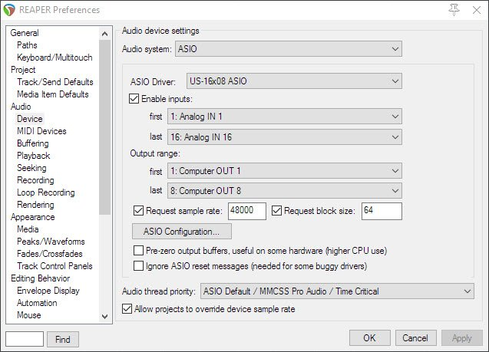Viewport: 489px width, 352px height.
Task: Select Paths in the preferences tree
Action: (x=27, y=45)
